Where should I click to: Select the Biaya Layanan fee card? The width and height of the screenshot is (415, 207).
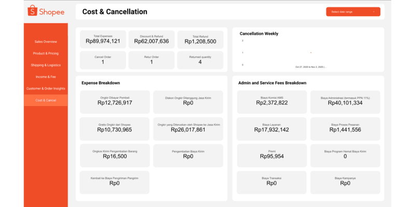point(272,128)
